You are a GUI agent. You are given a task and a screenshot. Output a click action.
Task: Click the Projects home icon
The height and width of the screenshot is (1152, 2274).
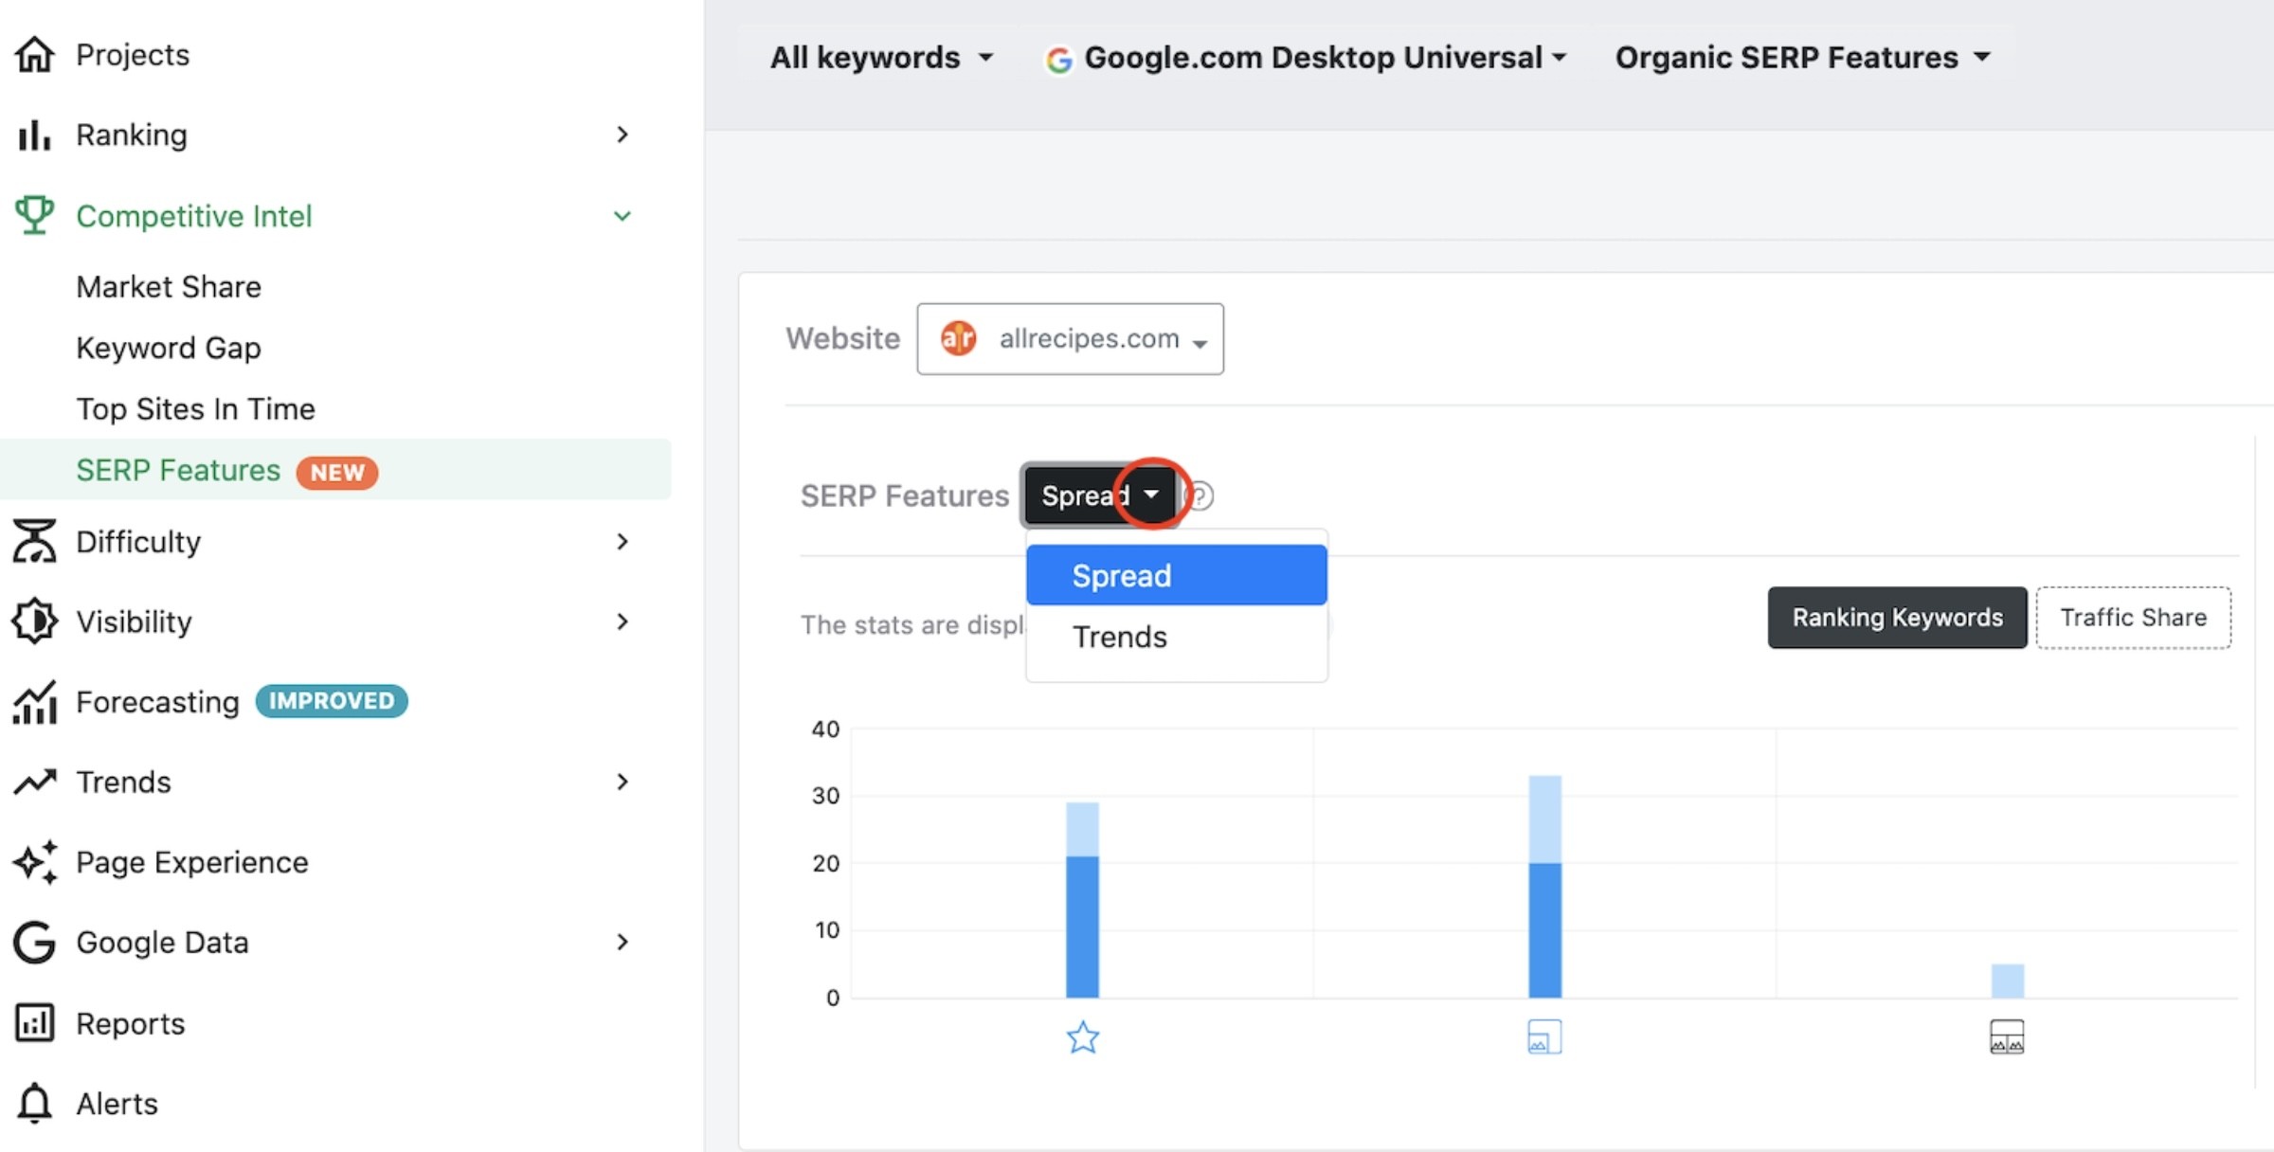coord(35,55)
